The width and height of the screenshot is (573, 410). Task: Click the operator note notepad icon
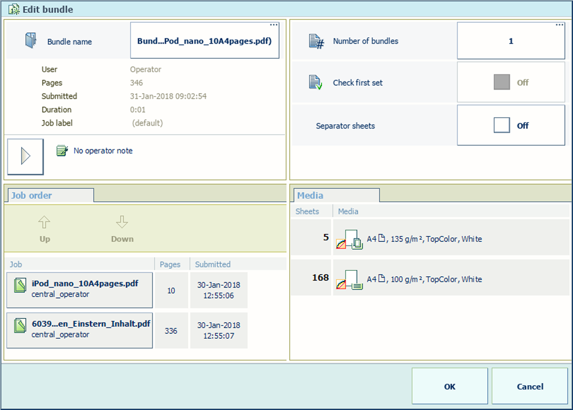[x=62, y=151]
